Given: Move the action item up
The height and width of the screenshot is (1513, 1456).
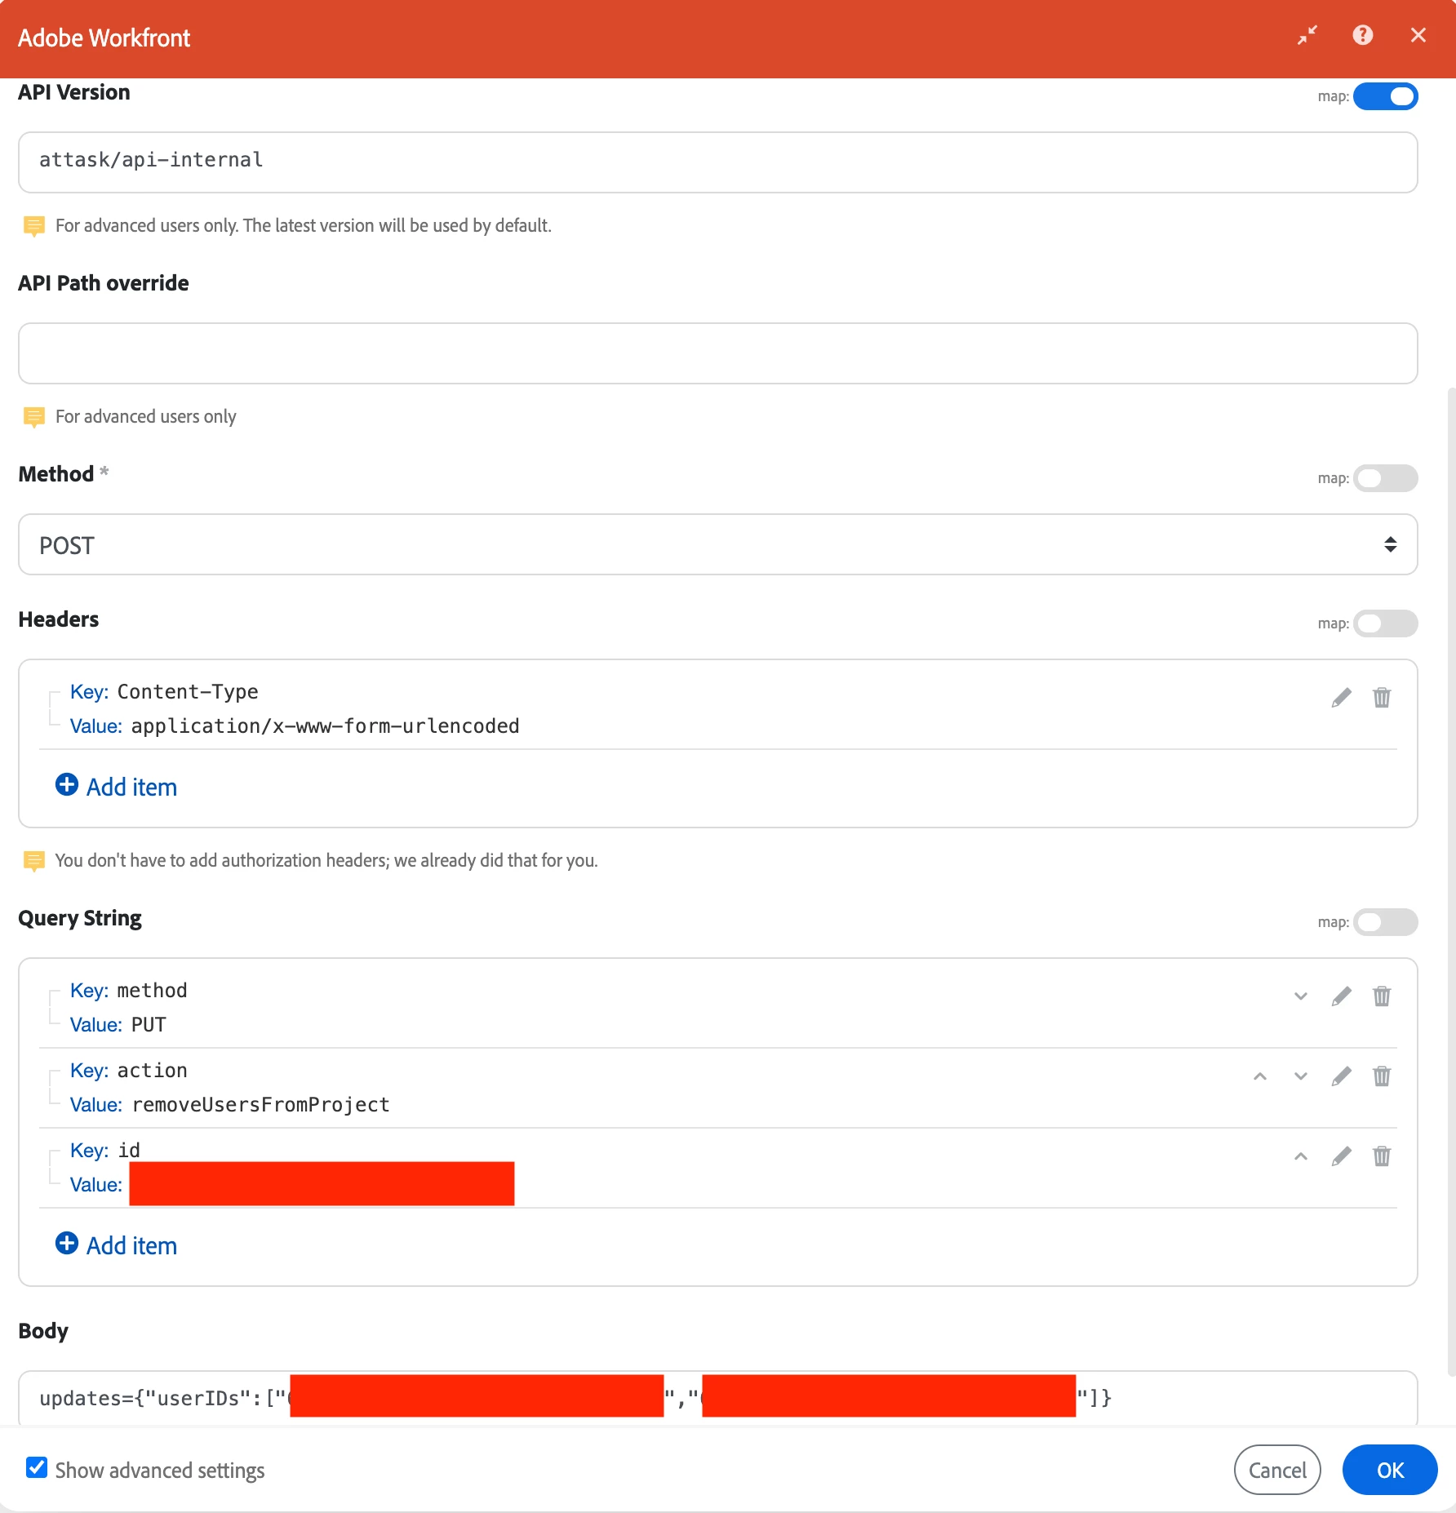Looking at the screenshot, I should [1260, 1076].
